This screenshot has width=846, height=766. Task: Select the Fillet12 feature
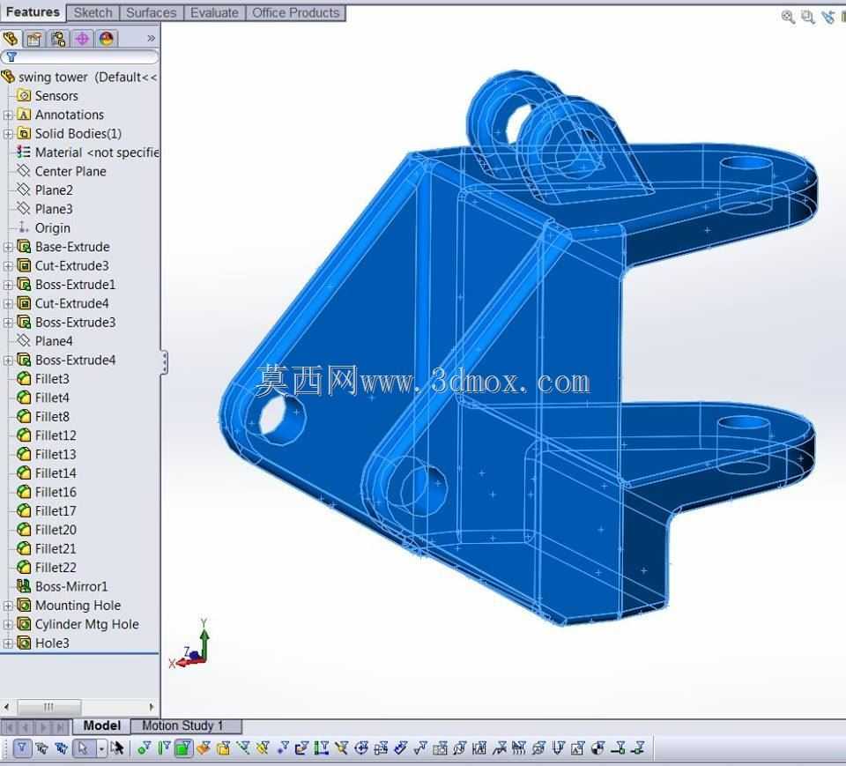(47, 435)
